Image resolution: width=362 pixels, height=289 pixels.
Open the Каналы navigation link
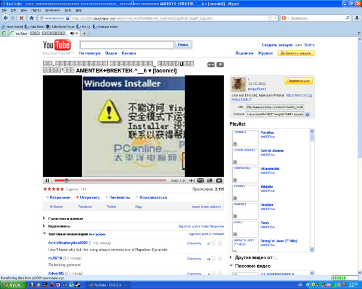pyautogui.click(x=129, y=53)
